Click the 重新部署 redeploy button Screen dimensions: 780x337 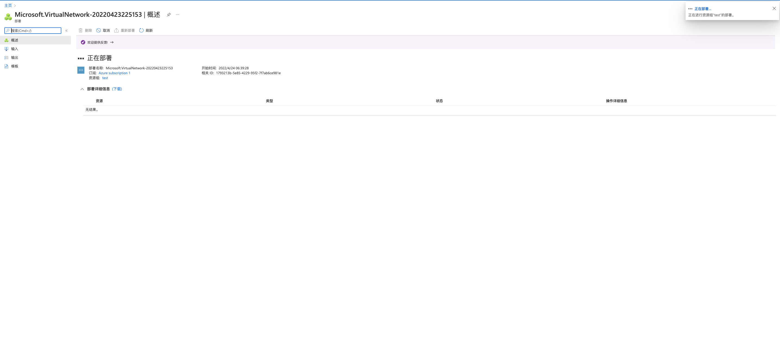click(125, 31)
